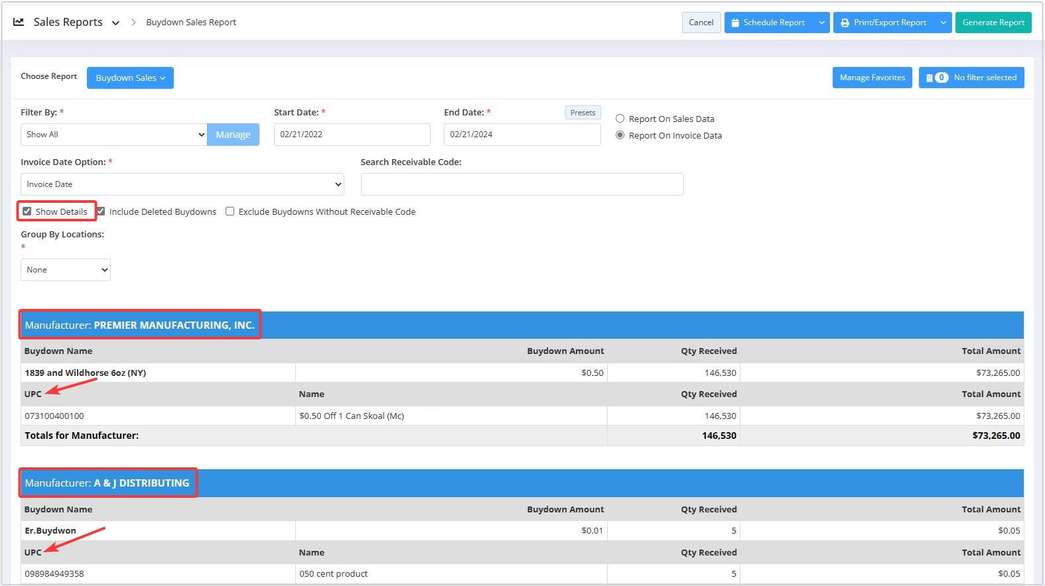Open the Buydown Sales report chooser

(130, 78)
